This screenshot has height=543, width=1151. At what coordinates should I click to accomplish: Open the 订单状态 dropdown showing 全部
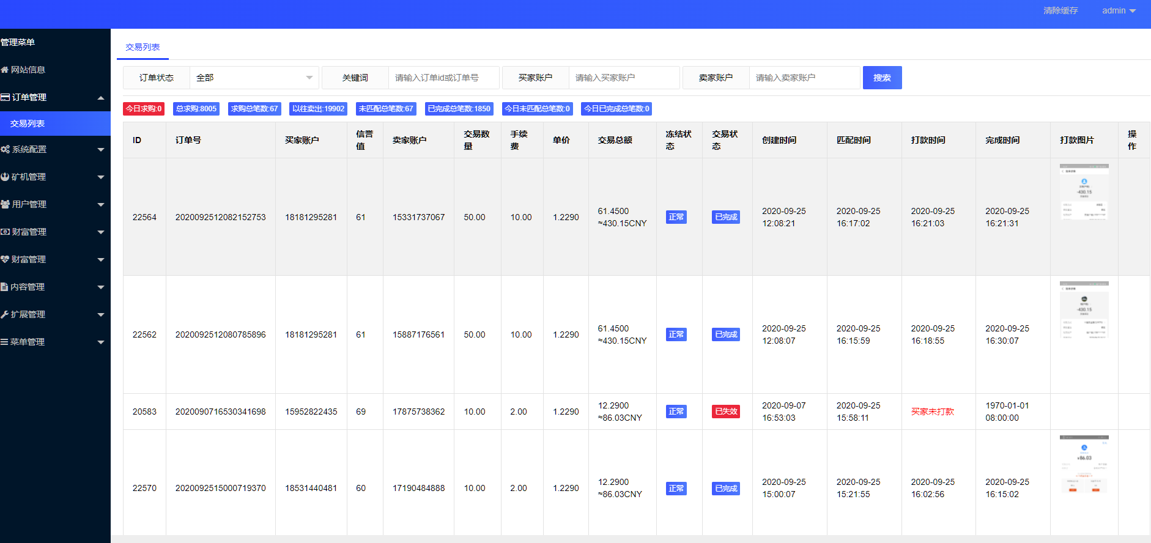(254, 78)
